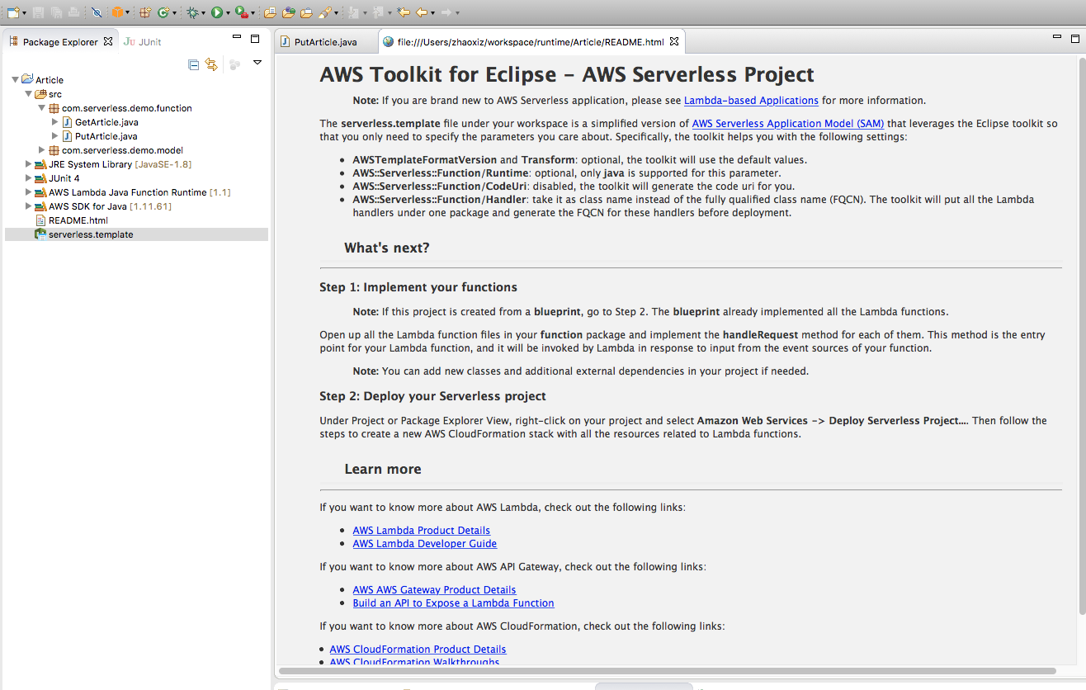Viewport: 1086px width, 690px height.
Task: Expand PutArticle.java in the tree
Action: coord(55,136)
